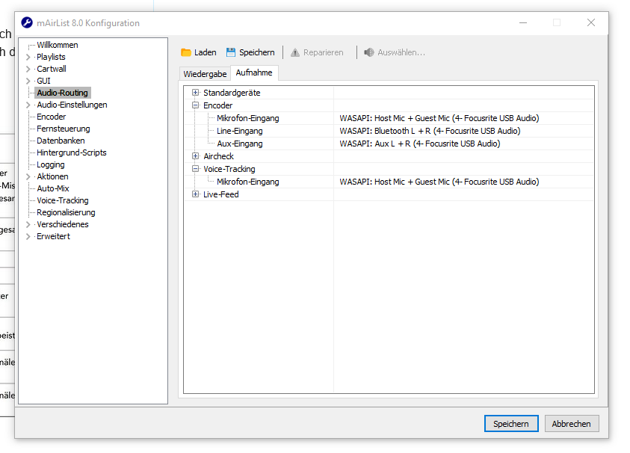Click the Reparieren warning icon

pos(295,52)
